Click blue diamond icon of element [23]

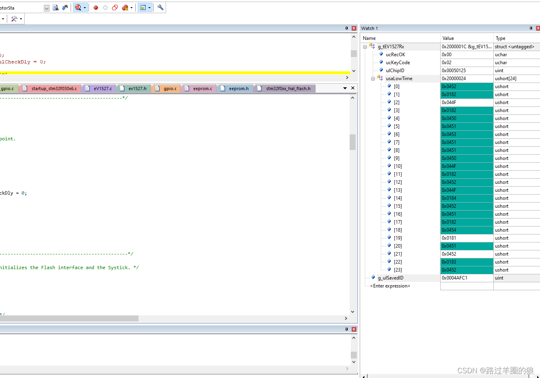389,270
